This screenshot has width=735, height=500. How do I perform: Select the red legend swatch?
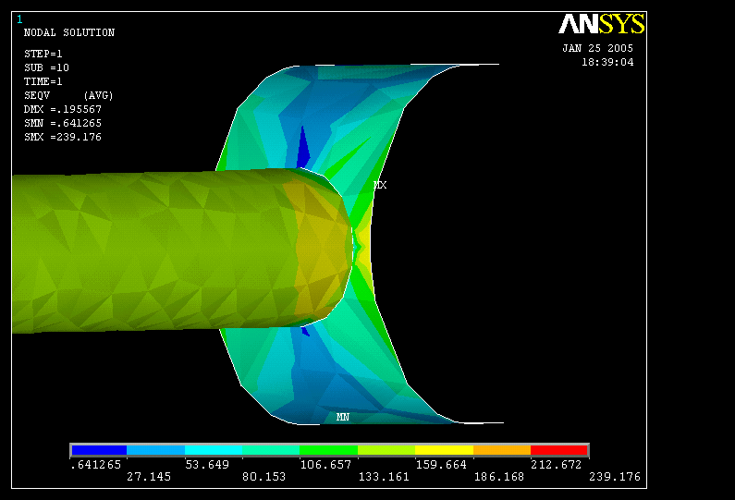[x=558, y=450]
